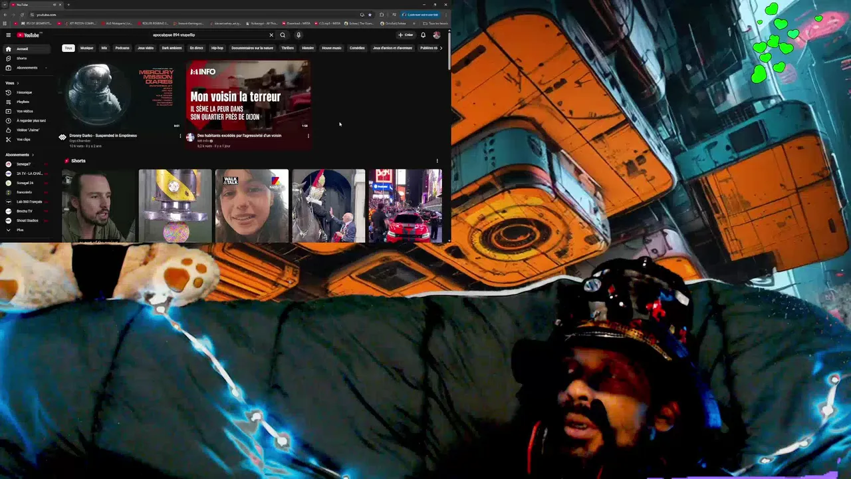Image resolution: width=851 pixels, height=479 pixels.
Task: Open the Cryo Chamber channel avatar
Action: click(62, 137)
